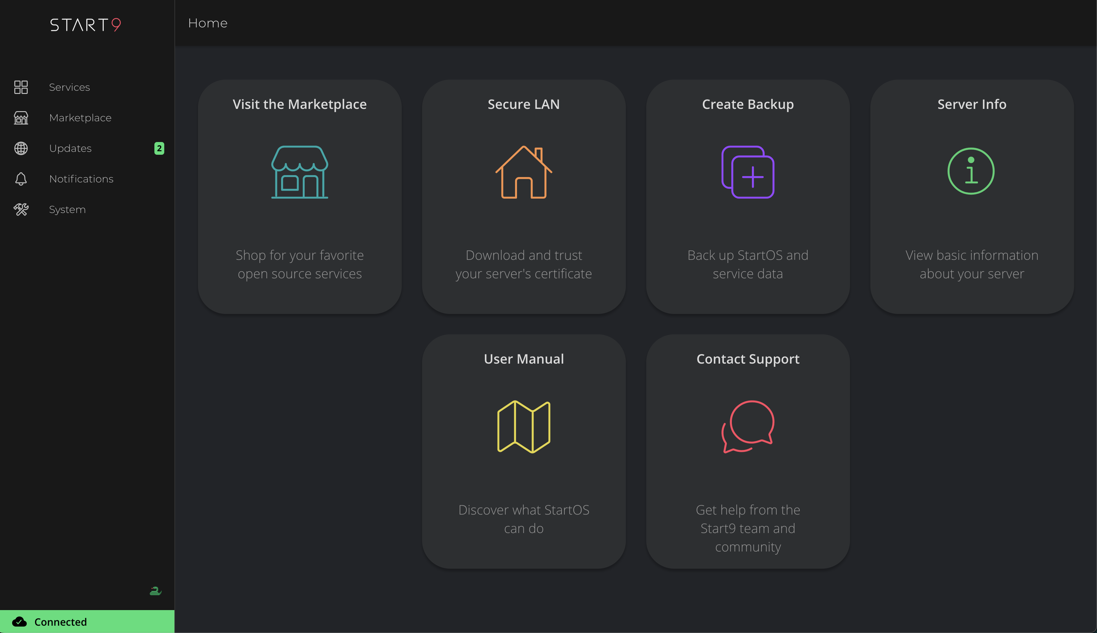Click the orange house icon on Secure LAN card
Image resolution: width=1097 pixels, height=633 pixels.
point(524,173)
